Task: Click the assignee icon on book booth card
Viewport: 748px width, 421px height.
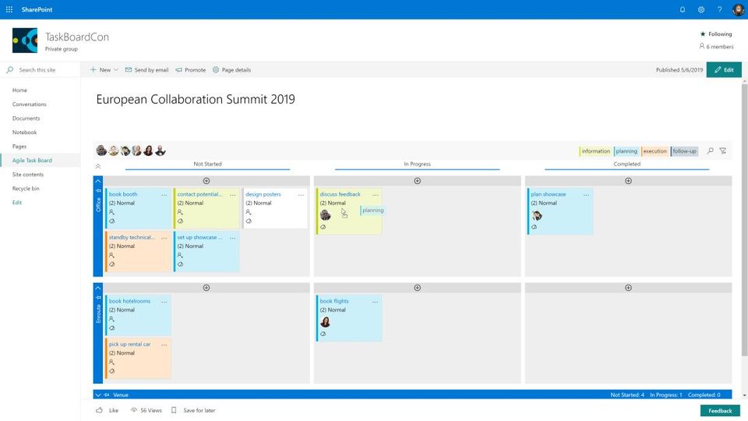Action: 111,212
